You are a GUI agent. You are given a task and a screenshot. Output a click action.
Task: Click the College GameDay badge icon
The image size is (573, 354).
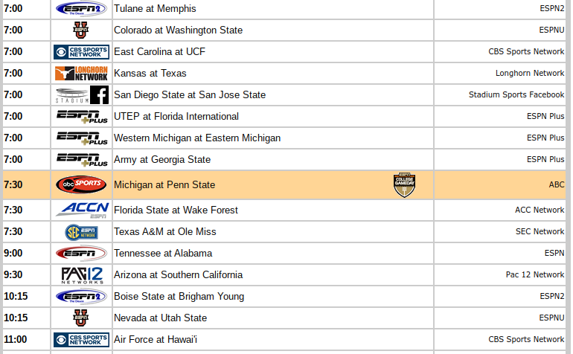404,185
